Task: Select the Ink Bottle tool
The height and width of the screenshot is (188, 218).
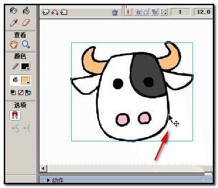Action: [x=14, y=11]
